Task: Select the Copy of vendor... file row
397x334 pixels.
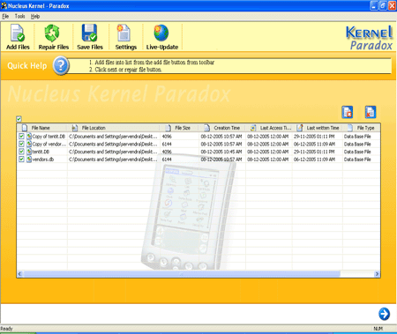Action: click(x=198, y=144)
